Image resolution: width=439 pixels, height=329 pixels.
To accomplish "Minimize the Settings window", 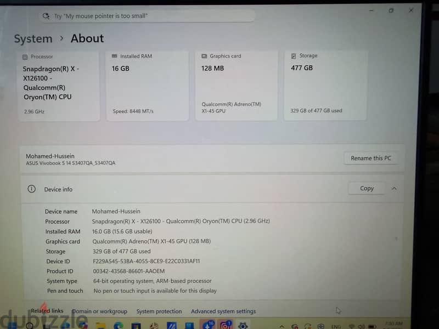I will click(x=372, y=10).
